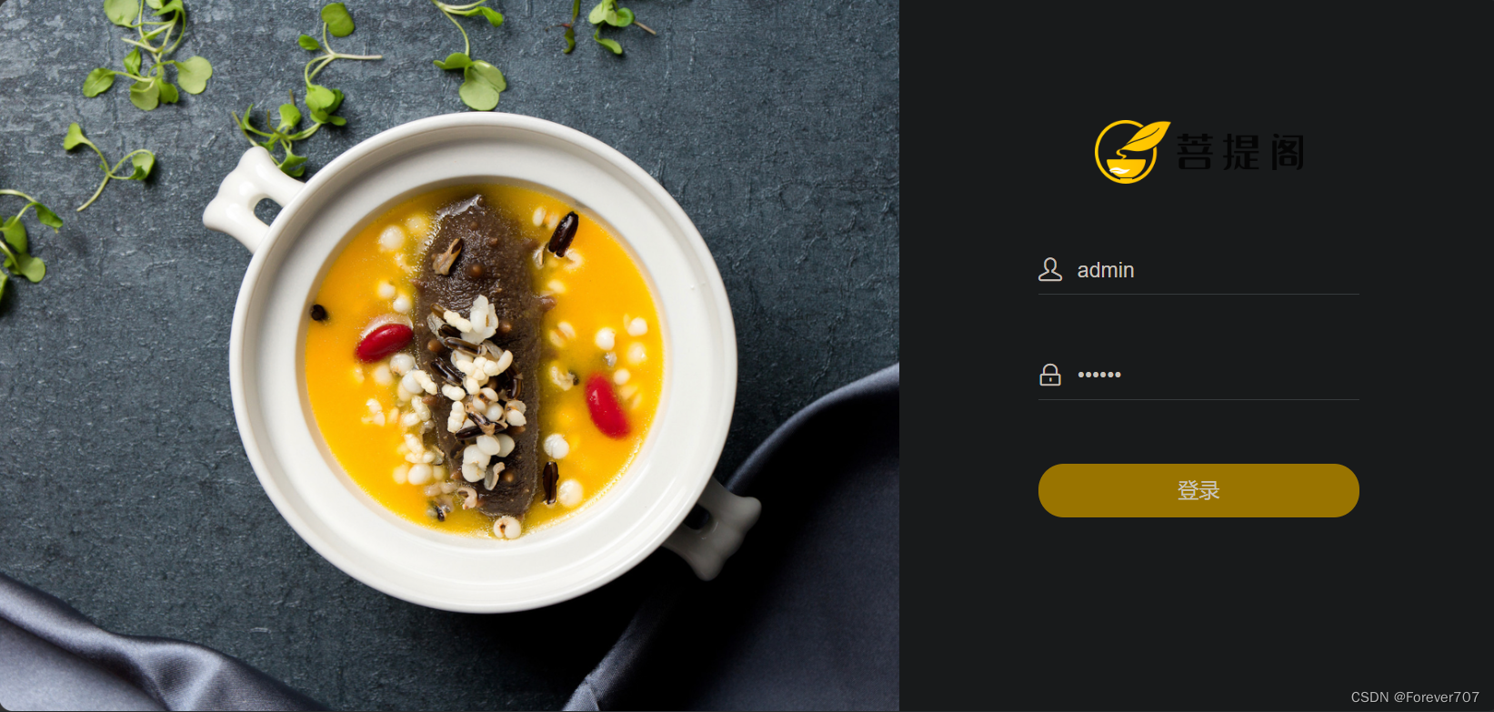
Task: Click the 登录 login button
Action: coord(1198,491)
